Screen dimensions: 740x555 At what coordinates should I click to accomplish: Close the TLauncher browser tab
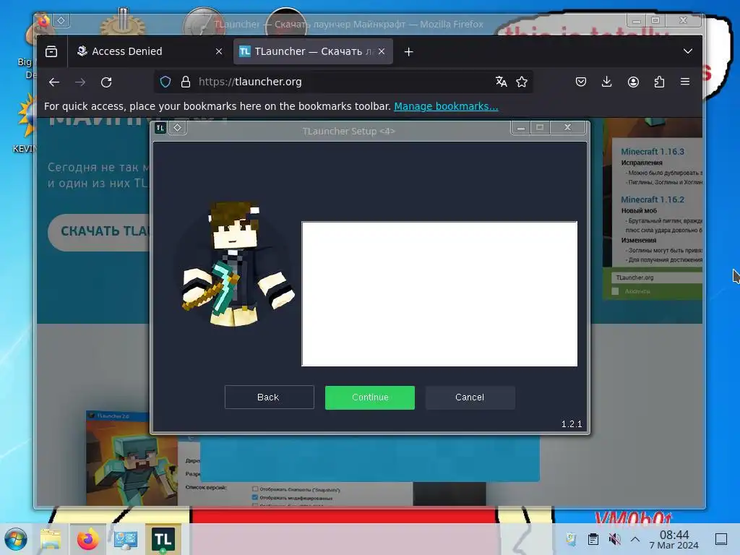[382, 51]
